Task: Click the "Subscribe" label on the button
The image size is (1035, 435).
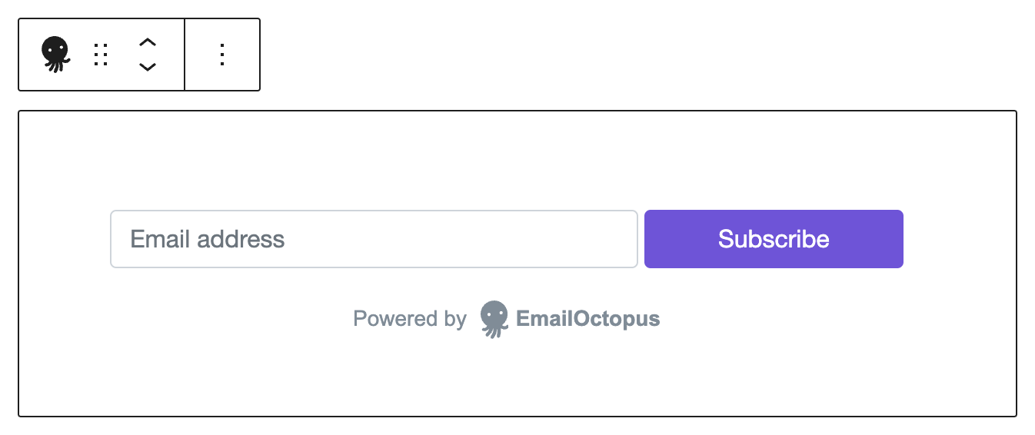Action: [x=774, y=239]
